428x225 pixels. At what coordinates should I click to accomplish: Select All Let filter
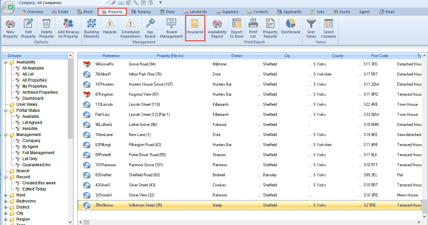pos(28,74)
